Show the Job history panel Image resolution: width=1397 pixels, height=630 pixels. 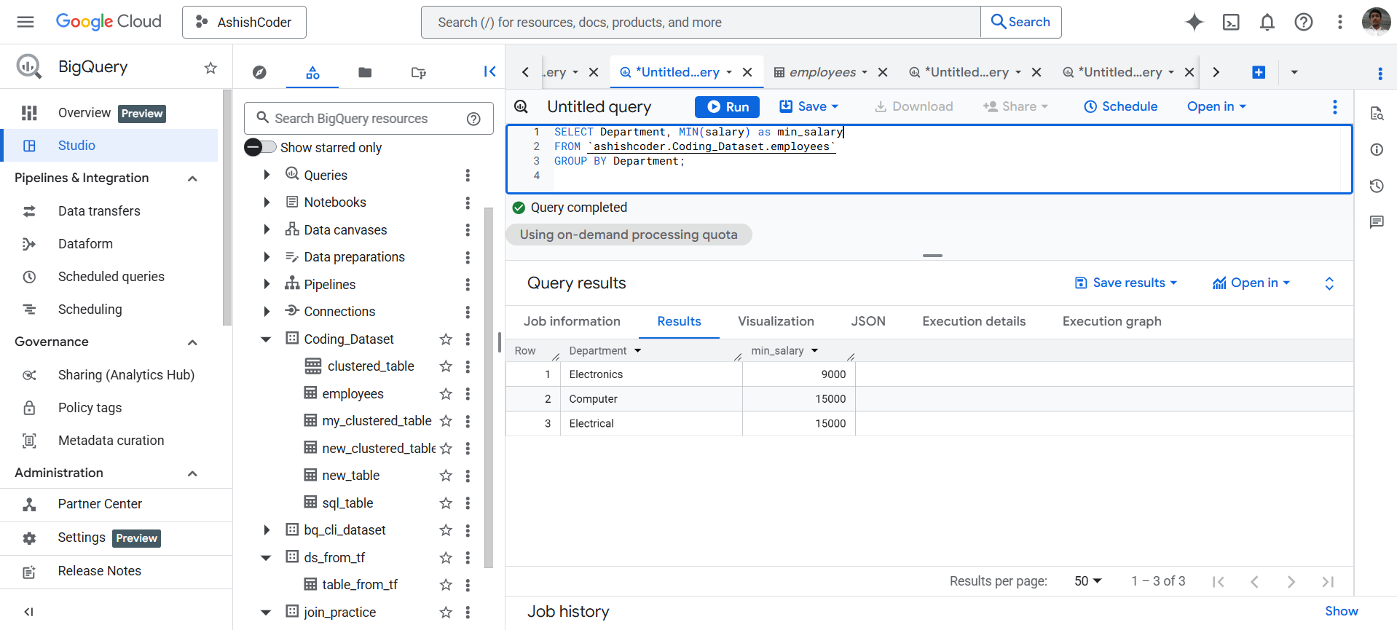coord(1341,611)
